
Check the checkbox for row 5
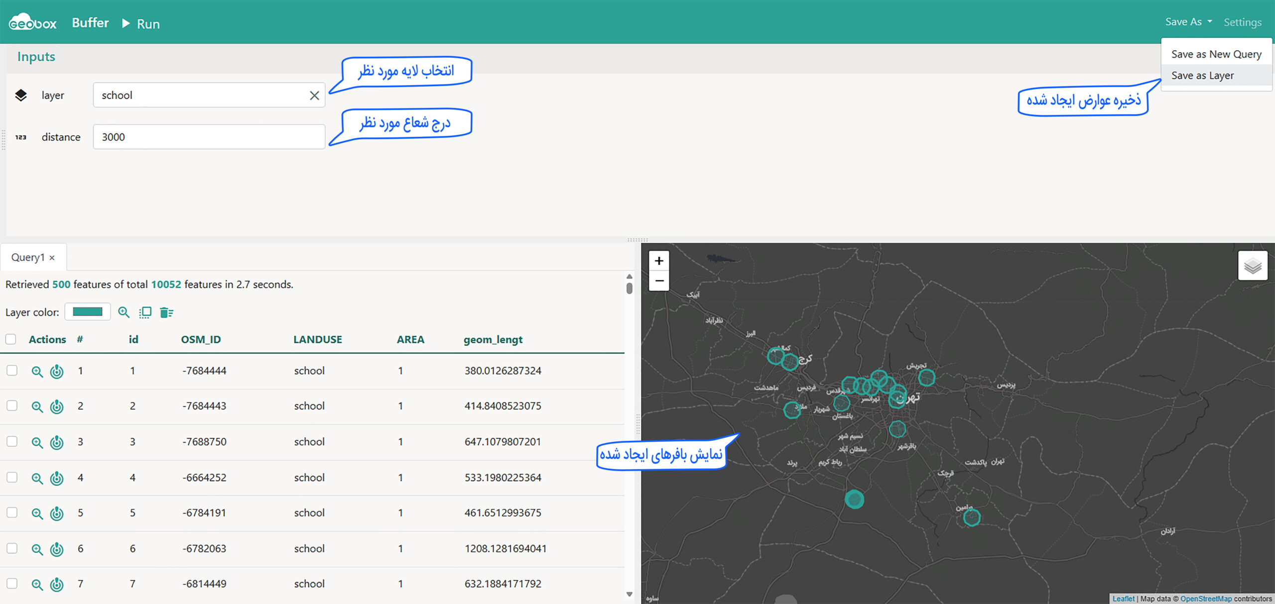click(x=12, y=512)
